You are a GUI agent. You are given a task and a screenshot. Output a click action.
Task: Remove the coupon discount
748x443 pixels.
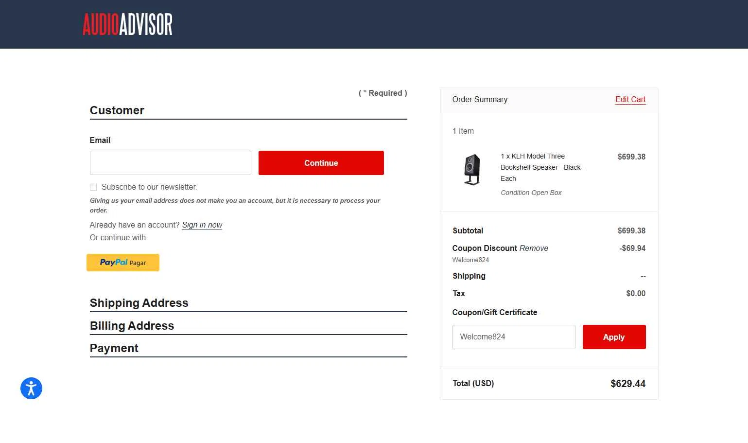[534, 248]
